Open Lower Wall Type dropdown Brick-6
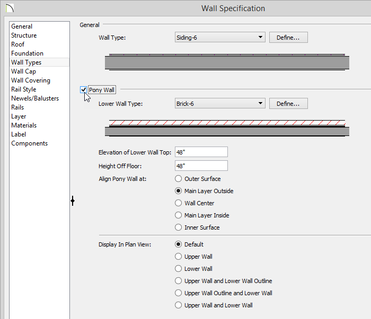Viewport: 371px width, 319px height. click(220, 103)
